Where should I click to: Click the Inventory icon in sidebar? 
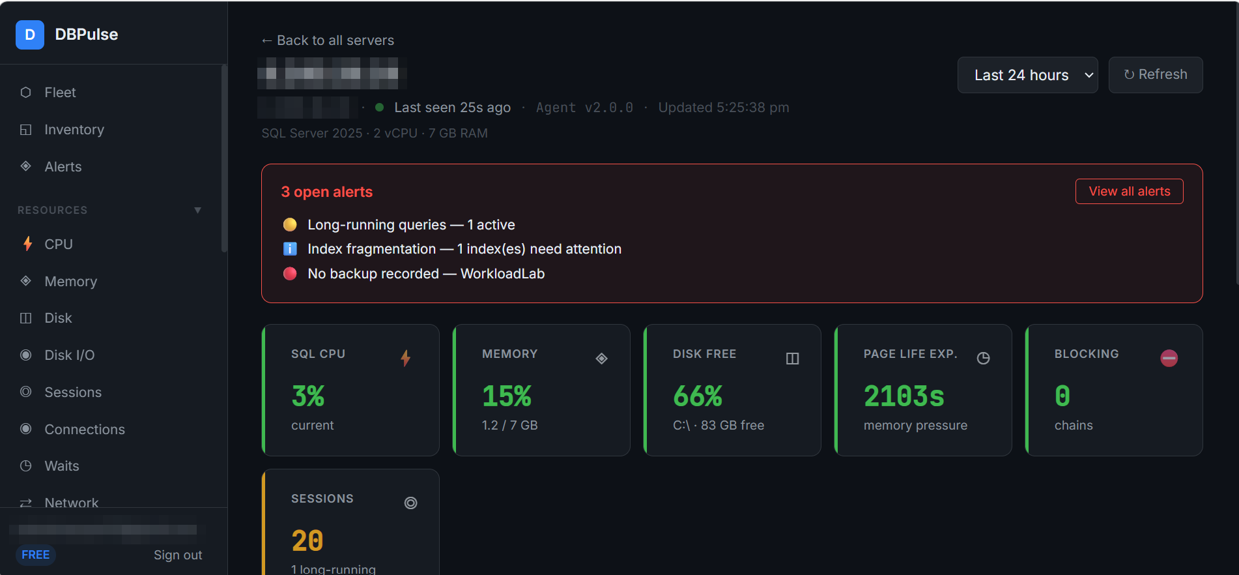click(26, 130)
